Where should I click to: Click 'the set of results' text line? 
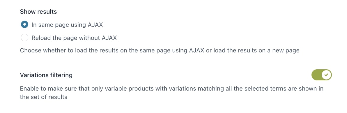tap(44, 97)
